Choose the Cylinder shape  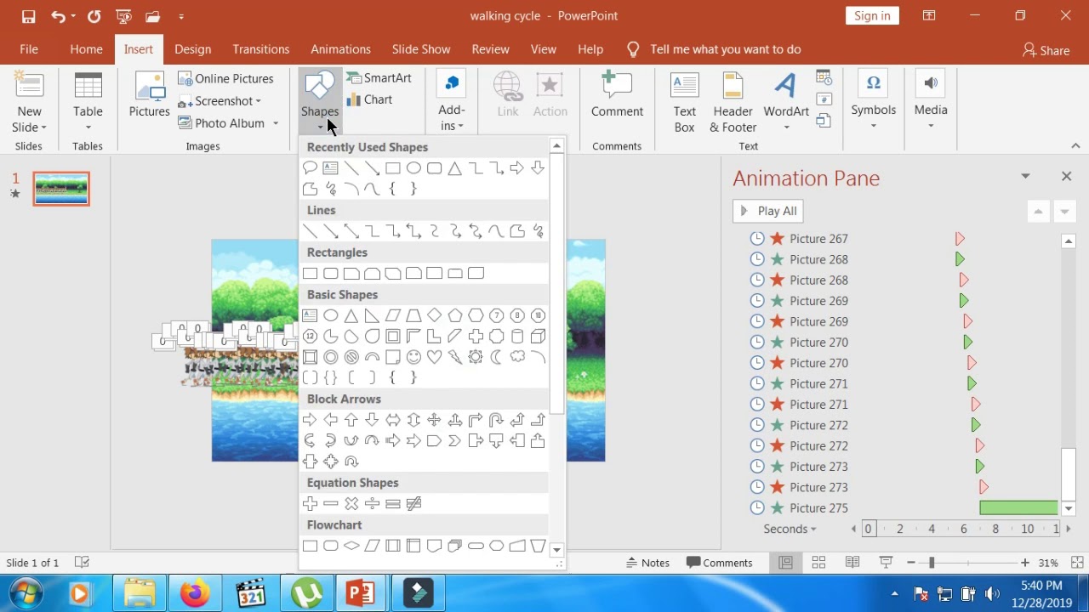(517, 337)
